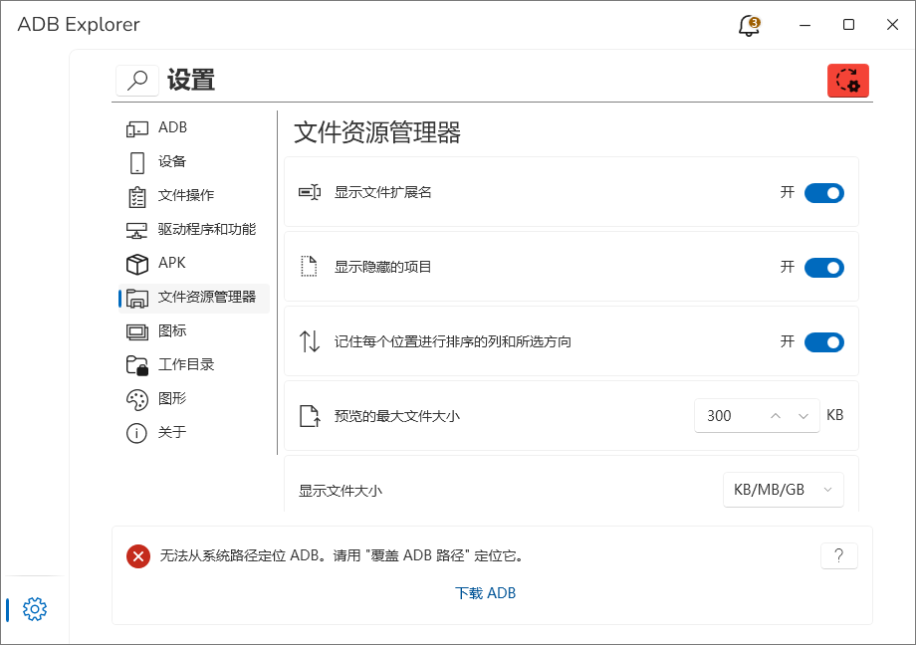Image resolution: width=916 pixels, height=645 pixels.
Task: Disable the remember sorting column toggle
Action: (x=823, y=342)
